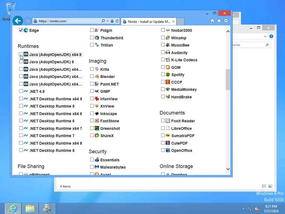Click the HandBrake app icon
The height and width of the screenshot is (214, 285).
click(x=168, y=97)
